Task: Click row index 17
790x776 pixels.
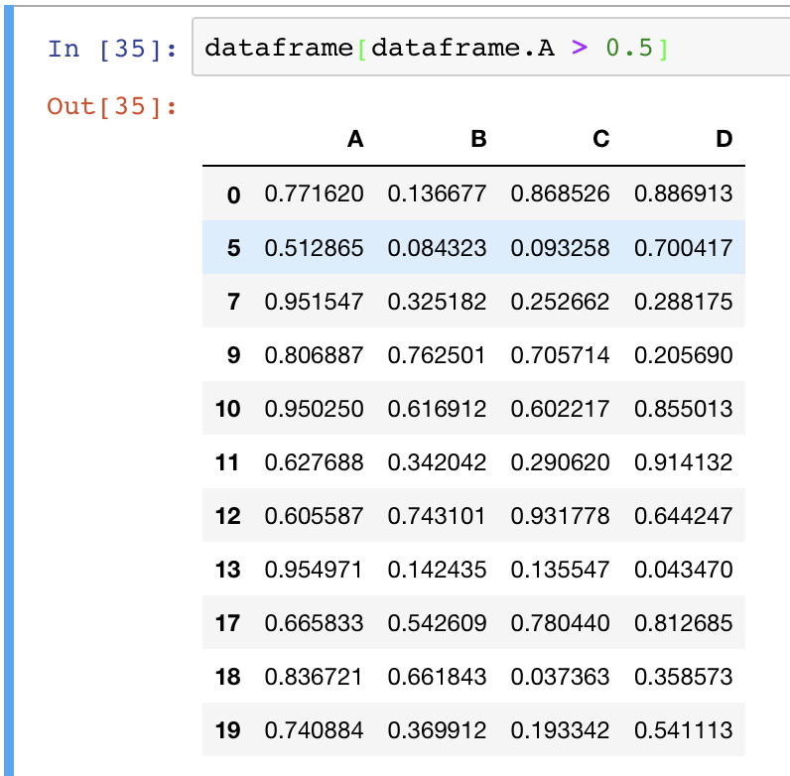Action: click(x=227, y=623)
